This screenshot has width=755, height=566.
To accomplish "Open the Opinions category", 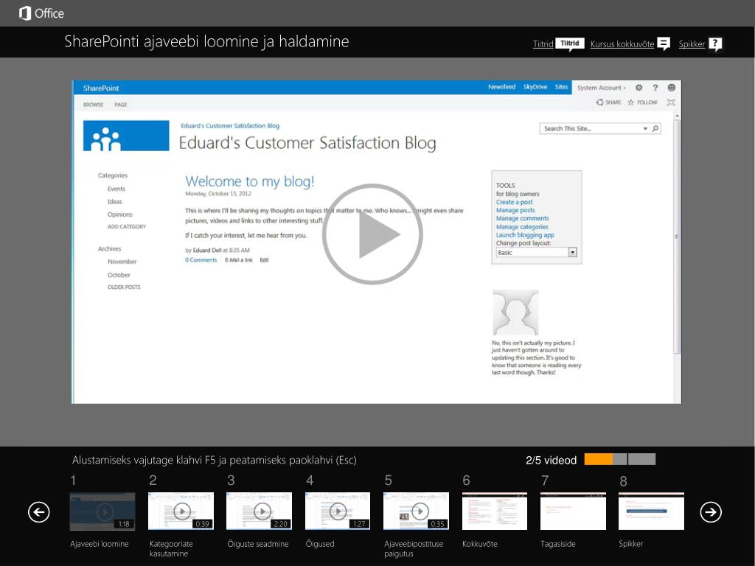I will click(x=120, y=214).
